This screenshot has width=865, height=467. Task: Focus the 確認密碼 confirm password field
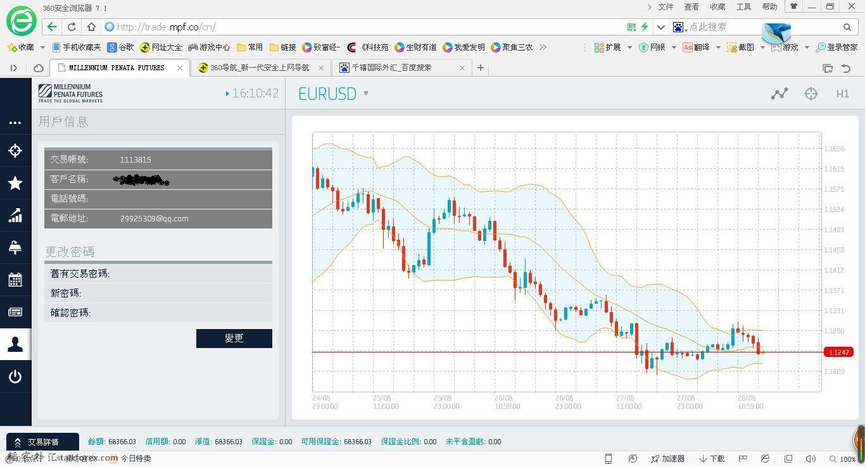(158, 313)
